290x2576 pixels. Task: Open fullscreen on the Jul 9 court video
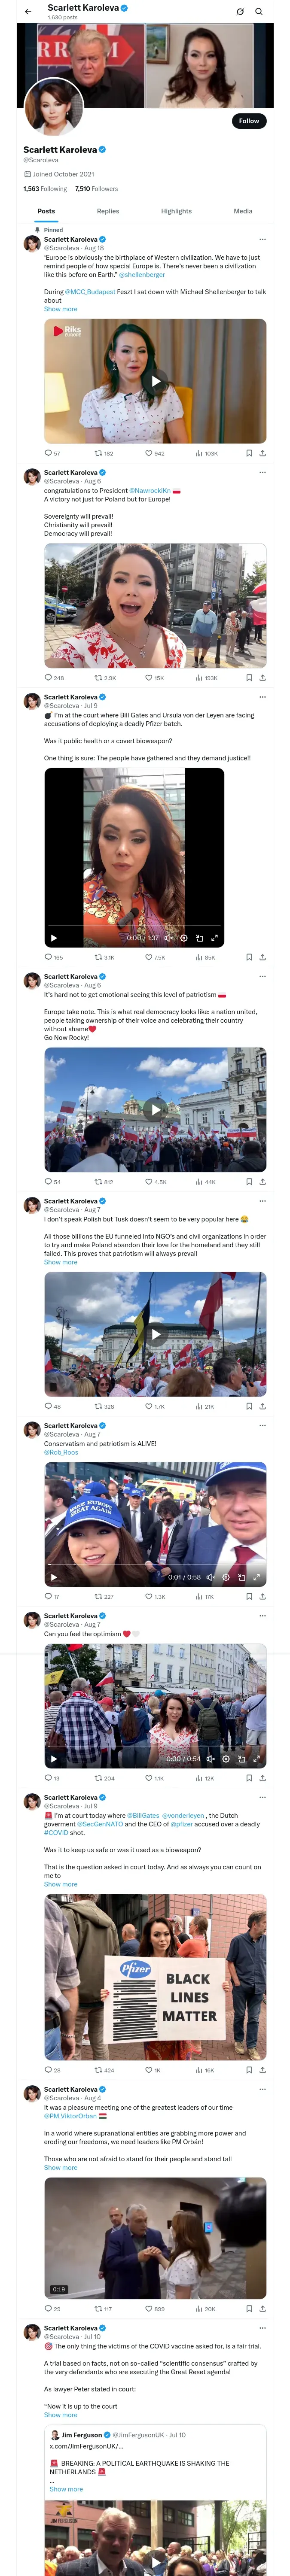click(214, 938)
